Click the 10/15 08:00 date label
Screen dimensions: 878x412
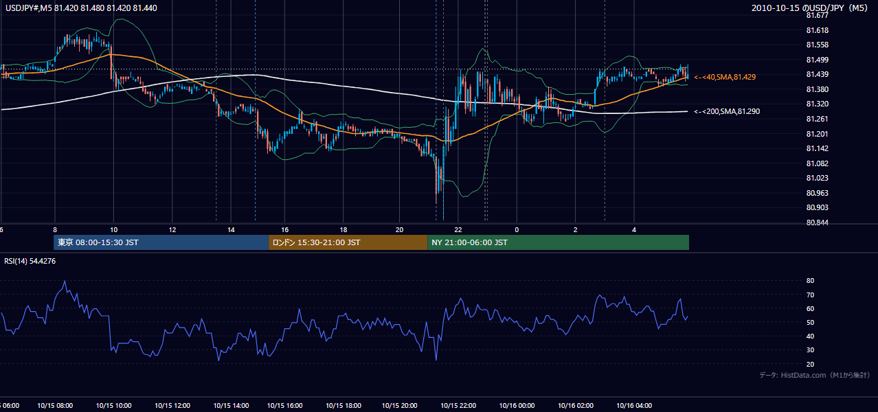(x=56, y=405)
